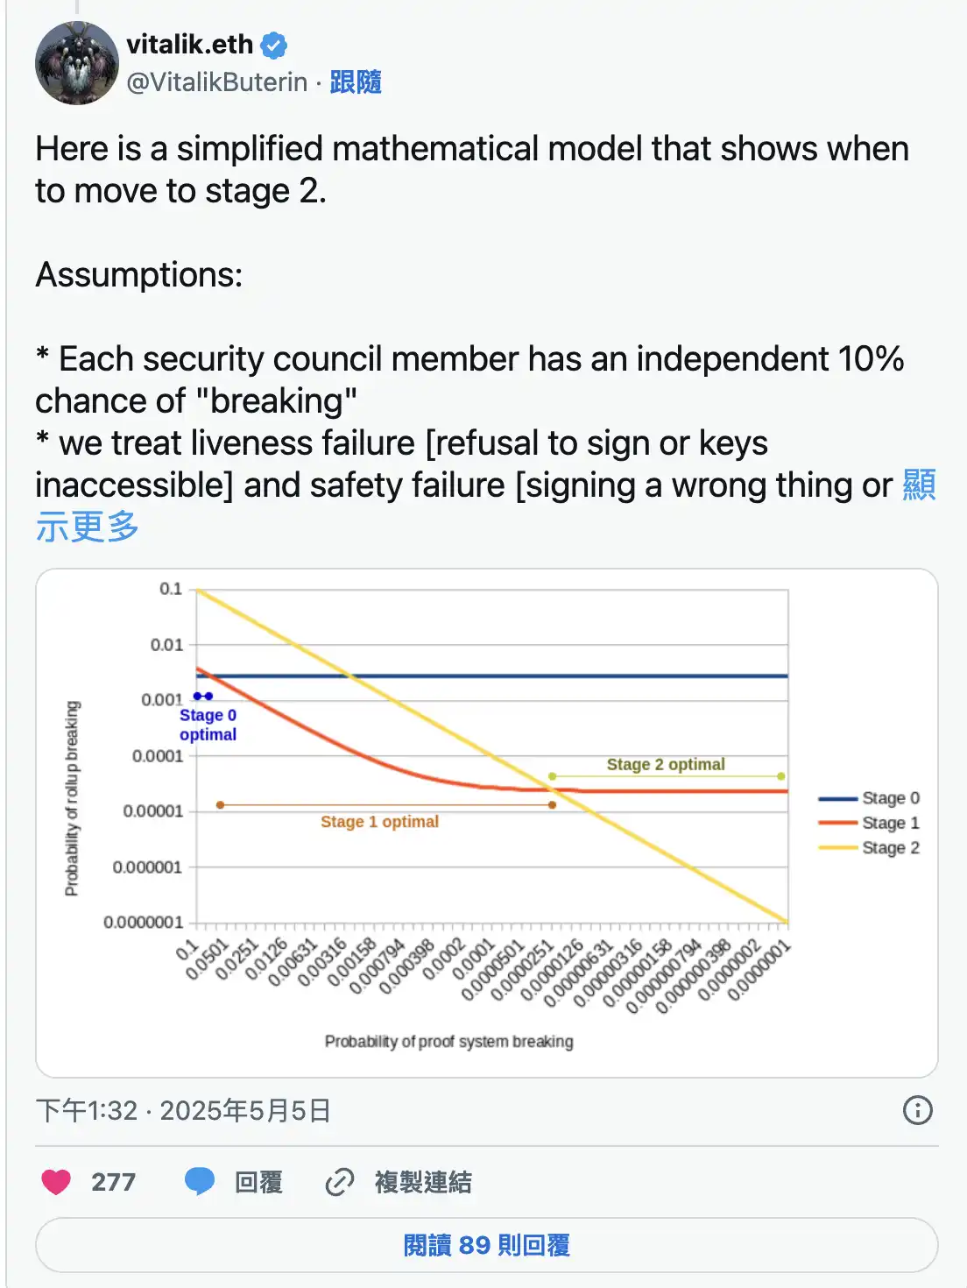Screen dimensions: 967x1288
Task: Click the 複製連結 copy link label
Action: (x=423, y=1182)
